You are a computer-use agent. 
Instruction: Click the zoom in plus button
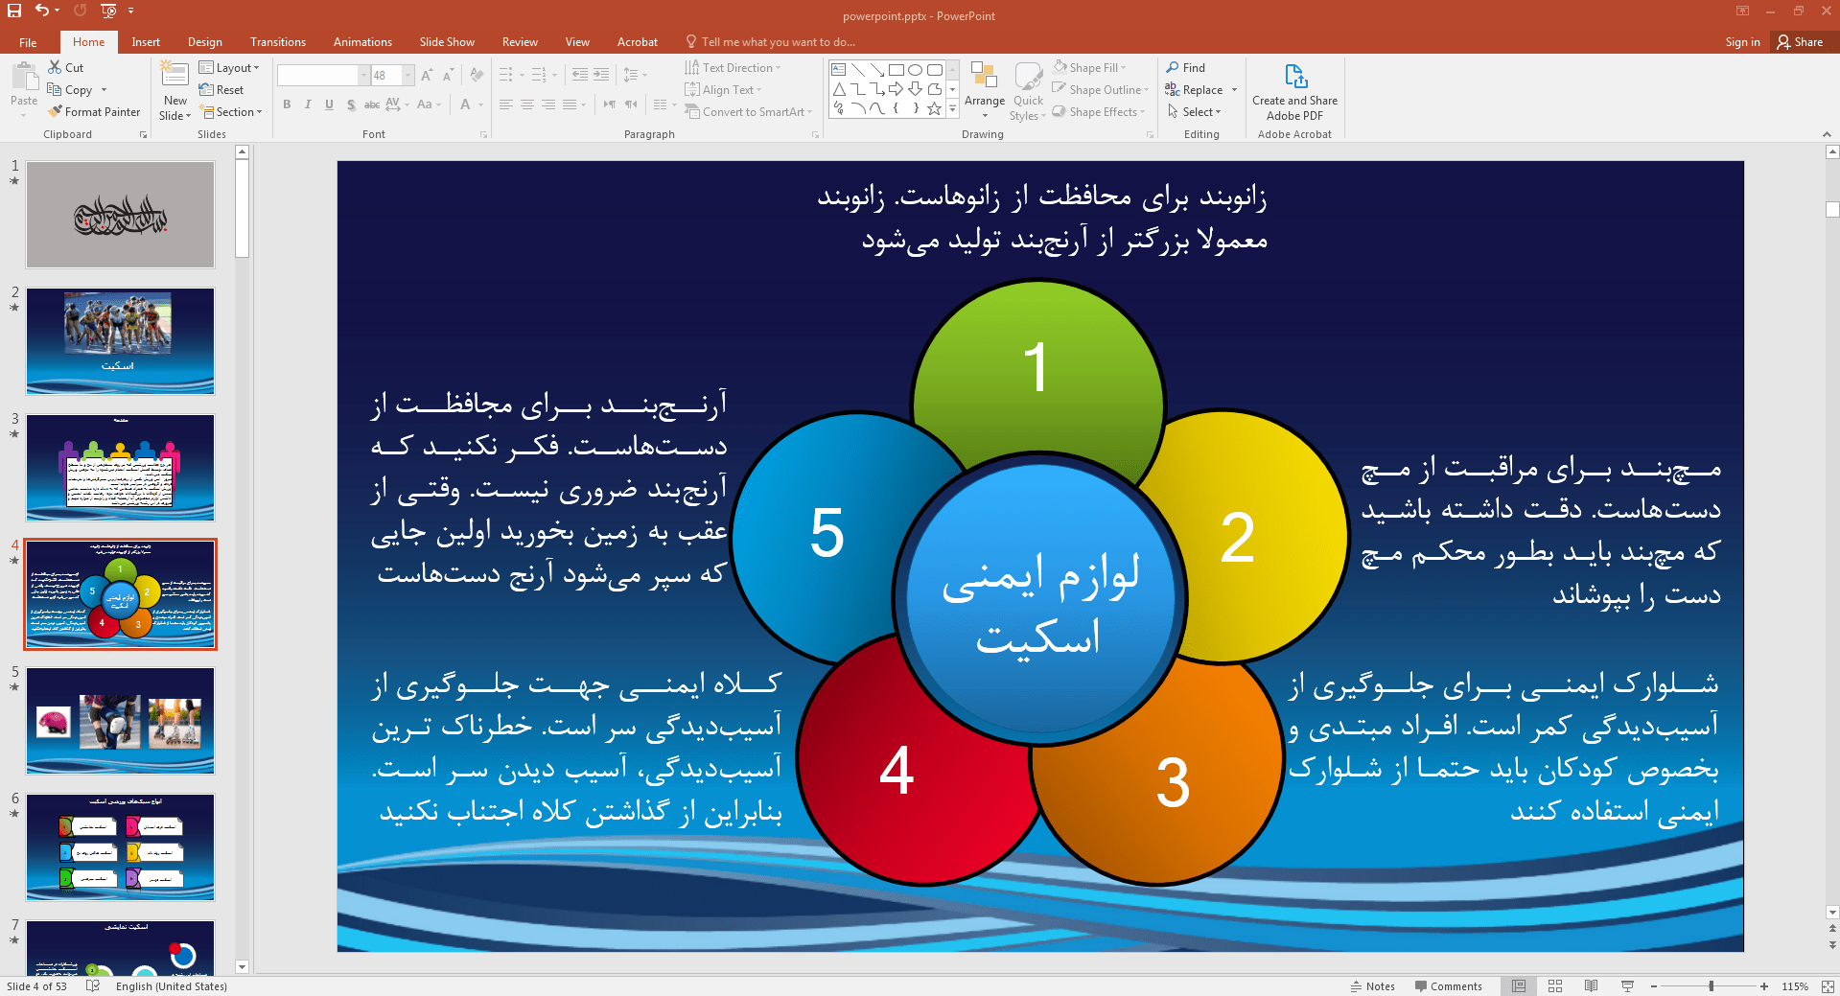pos(1764,986)
